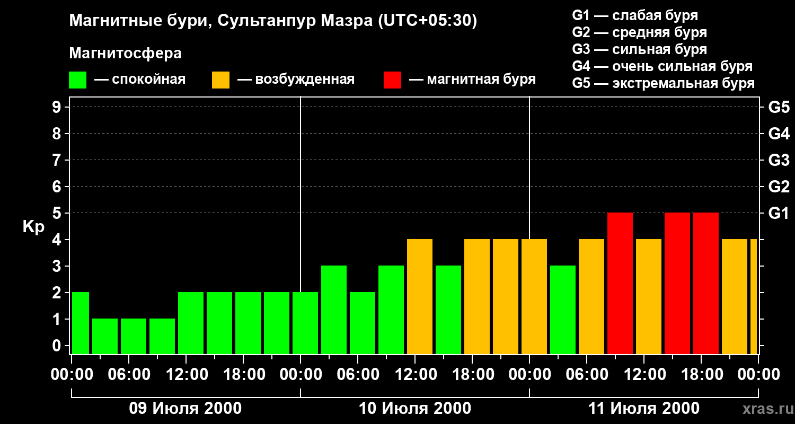Click the first red Kp 5 bar on 11 July
Viewport: 795px width, 424px height.
click(x=620, y=284)
